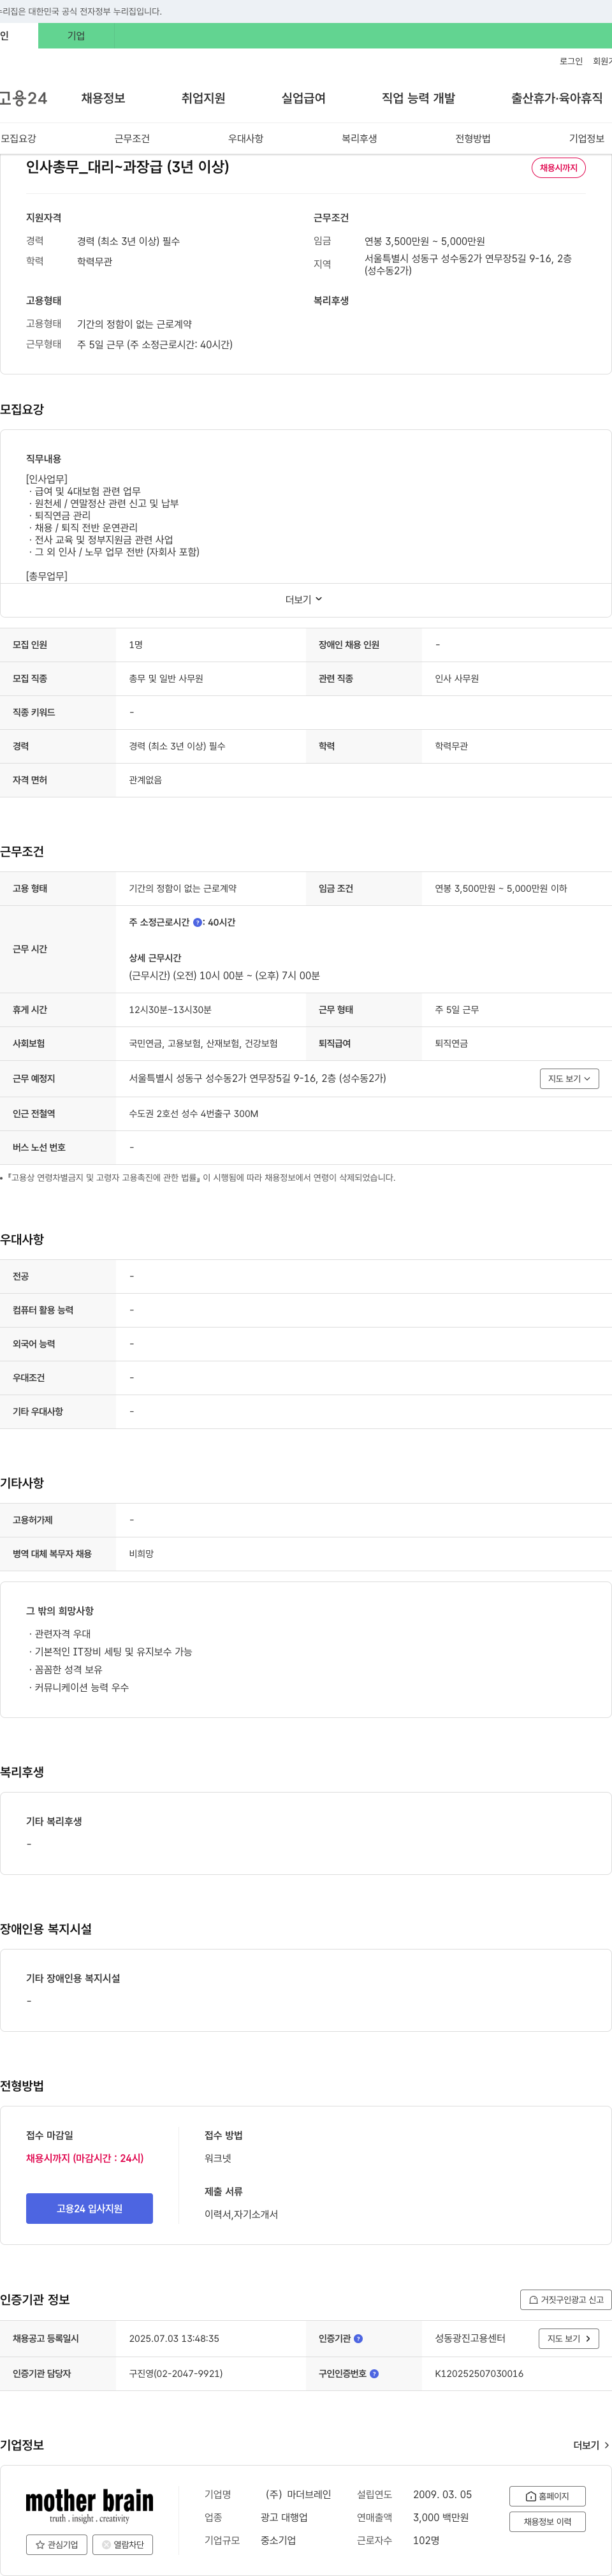Image resolution: width=612 pixels, height=2576 pixels.
Task: Block this company with 열람차단
Action: tap(122, 2544)
